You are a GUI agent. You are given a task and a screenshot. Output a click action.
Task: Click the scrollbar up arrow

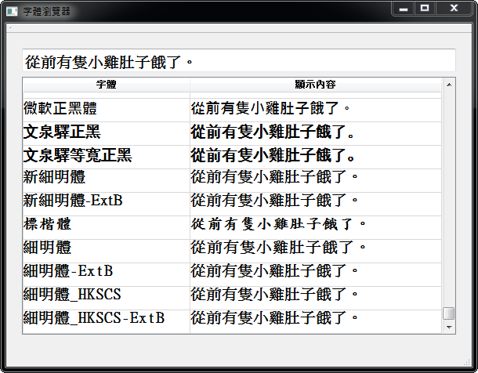[449, 85]
